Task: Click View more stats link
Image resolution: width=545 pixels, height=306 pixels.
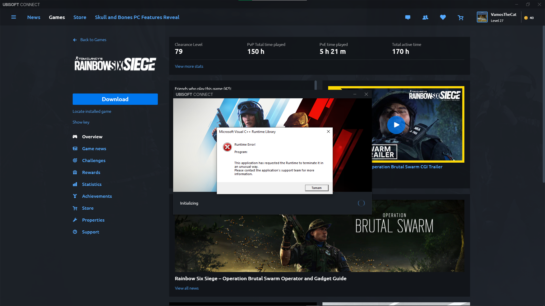Action: (189, 66)
